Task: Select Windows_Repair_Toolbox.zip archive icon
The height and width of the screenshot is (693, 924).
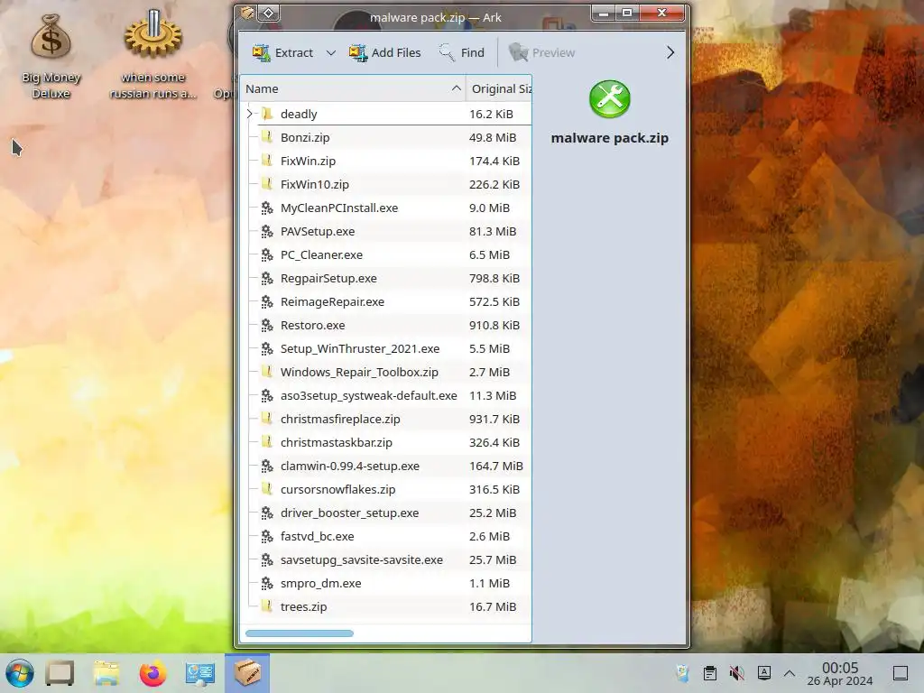Action: click(267, 372)
